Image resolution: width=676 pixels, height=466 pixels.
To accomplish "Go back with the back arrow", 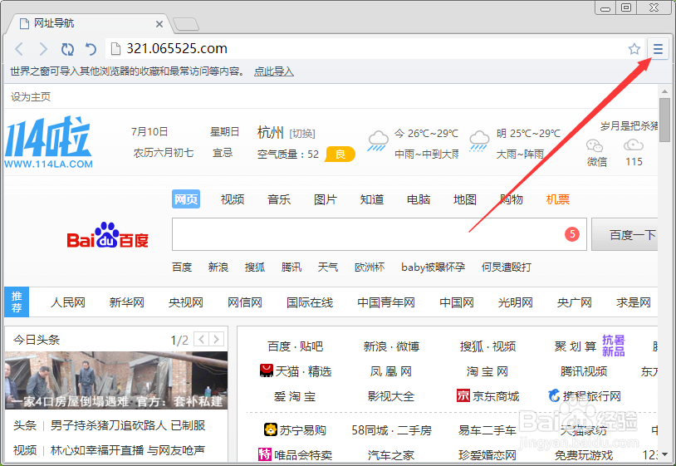I will (x=19, y=49).
